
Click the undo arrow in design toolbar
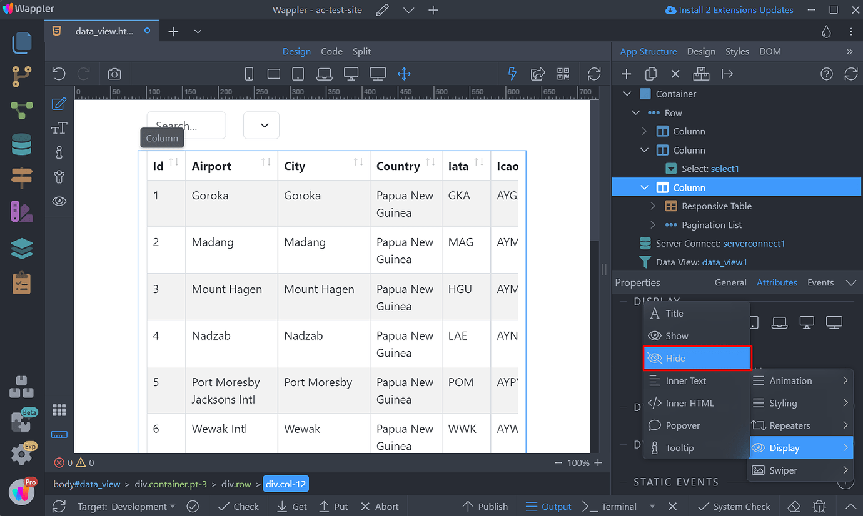[x=59, y=74]
